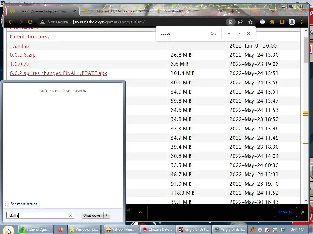Click See more results in Start menu
Viewport: 313px width, 234px height.
pyautogui.click(x=24, y=204)
